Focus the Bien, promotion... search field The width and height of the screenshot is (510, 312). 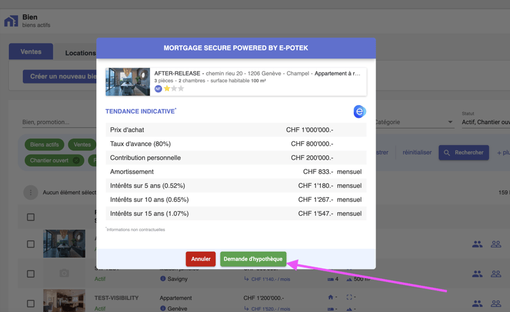59,122
